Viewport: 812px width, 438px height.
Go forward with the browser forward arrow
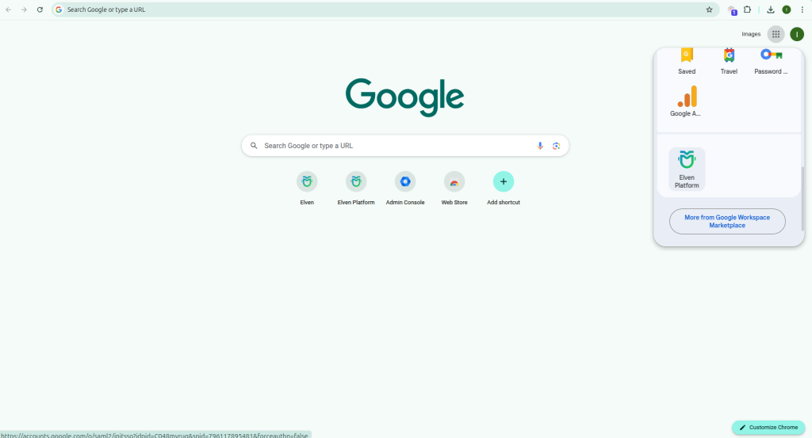(24, 10)
